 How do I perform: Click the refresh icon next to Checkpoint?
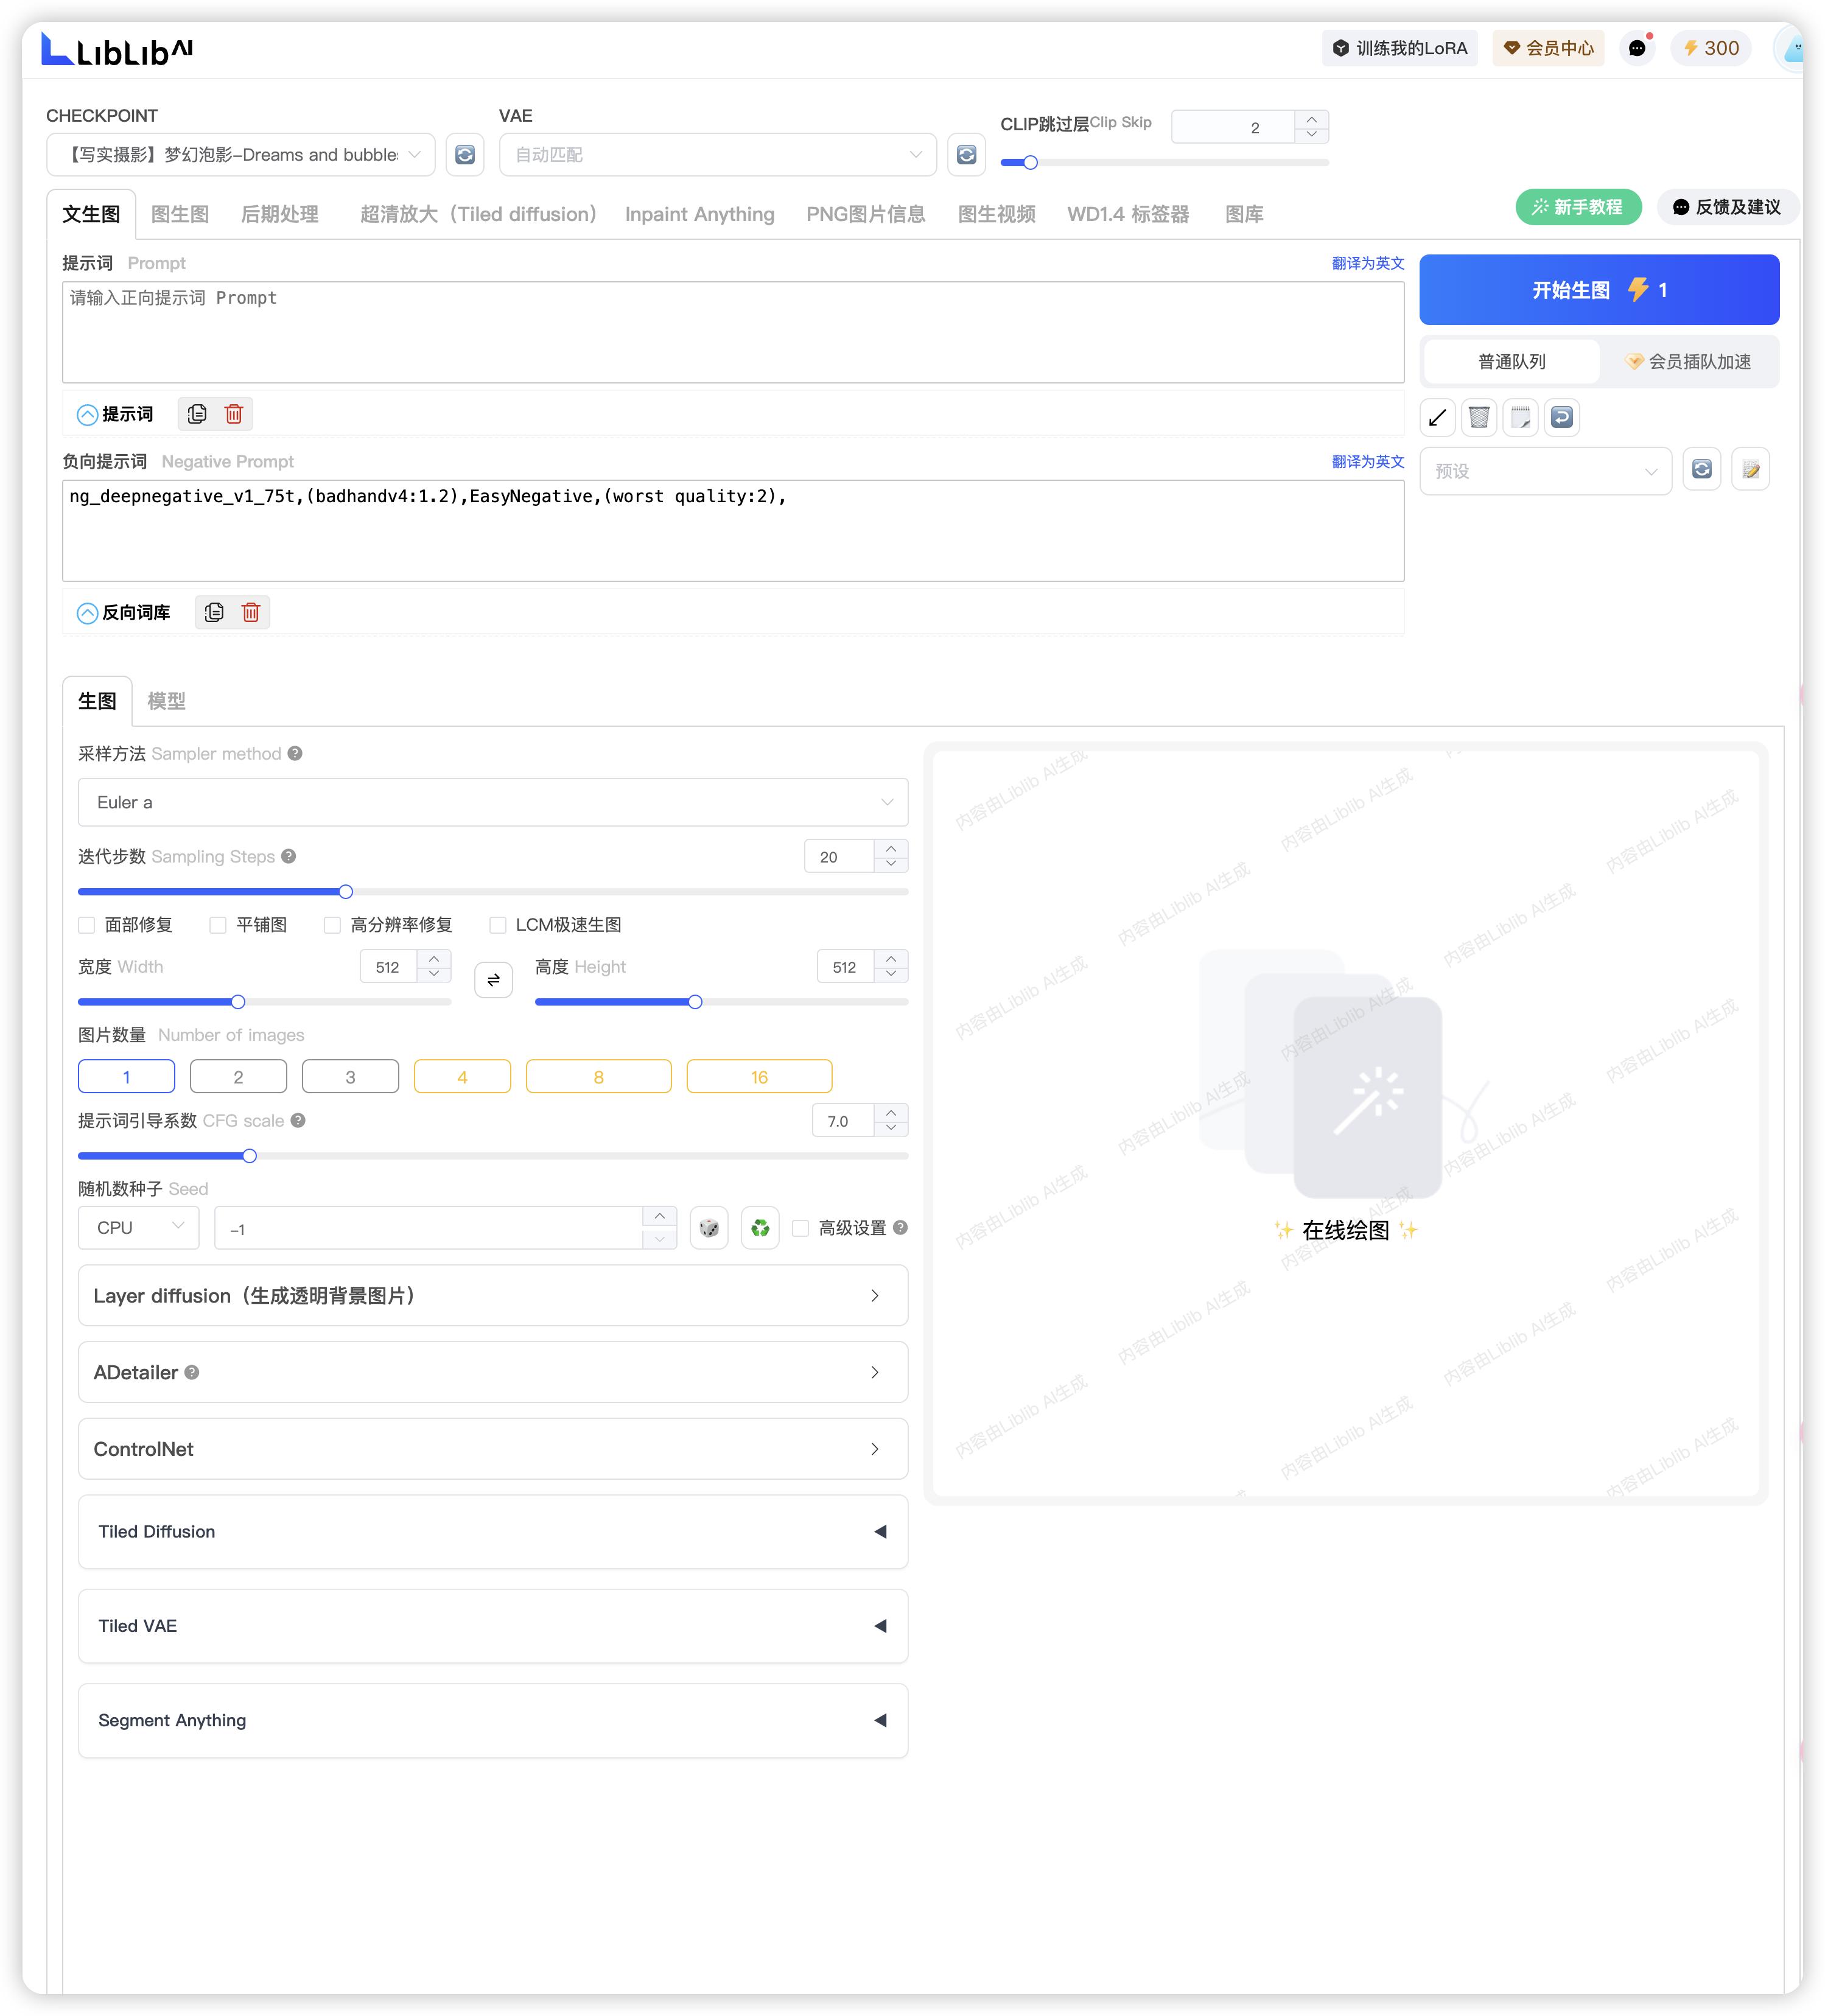(x=465, y=155)
